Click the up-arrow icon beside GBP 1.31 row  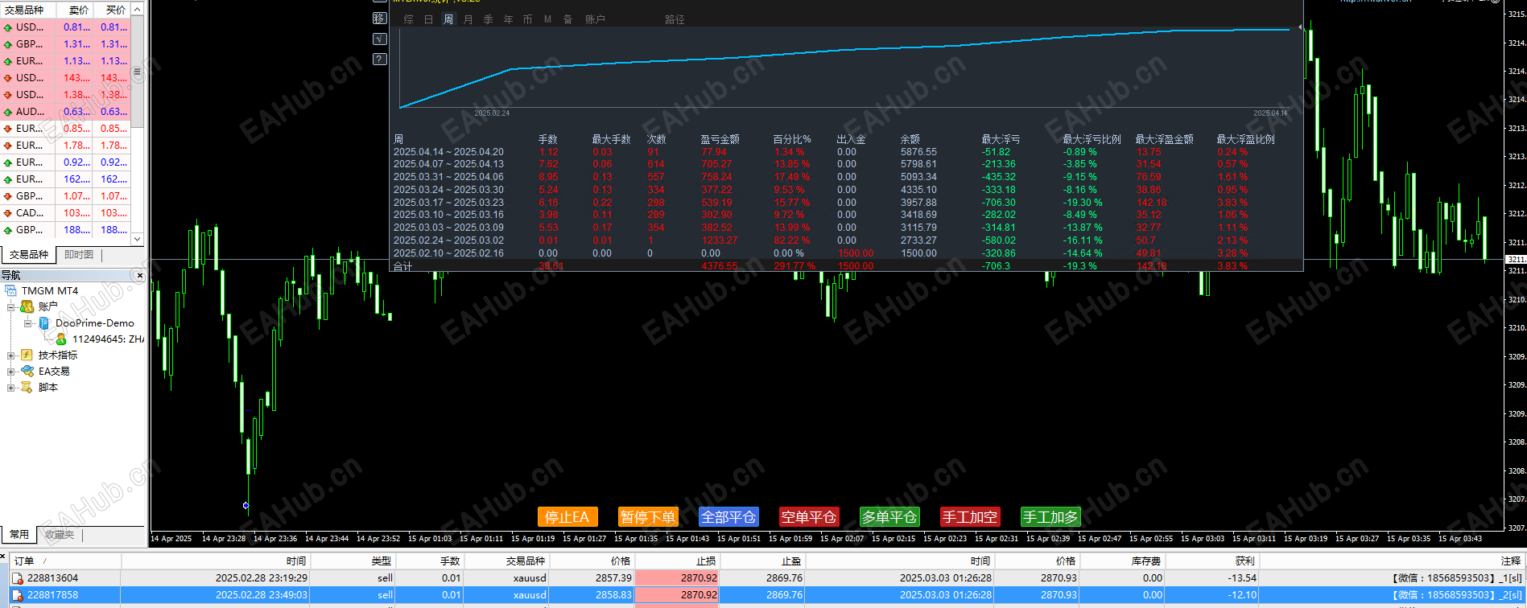[8, 44]
